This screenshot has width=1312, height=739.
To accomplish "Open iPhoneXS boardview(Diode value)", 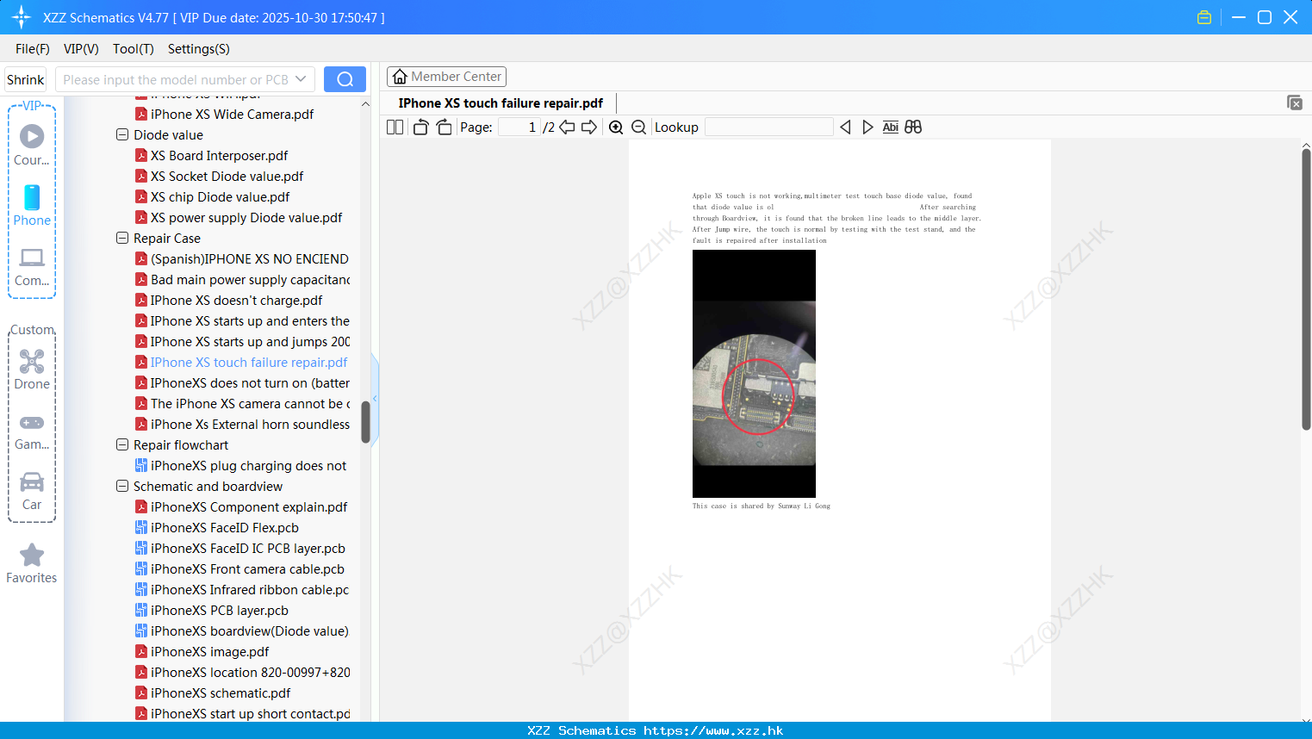I will pos(249,630).
